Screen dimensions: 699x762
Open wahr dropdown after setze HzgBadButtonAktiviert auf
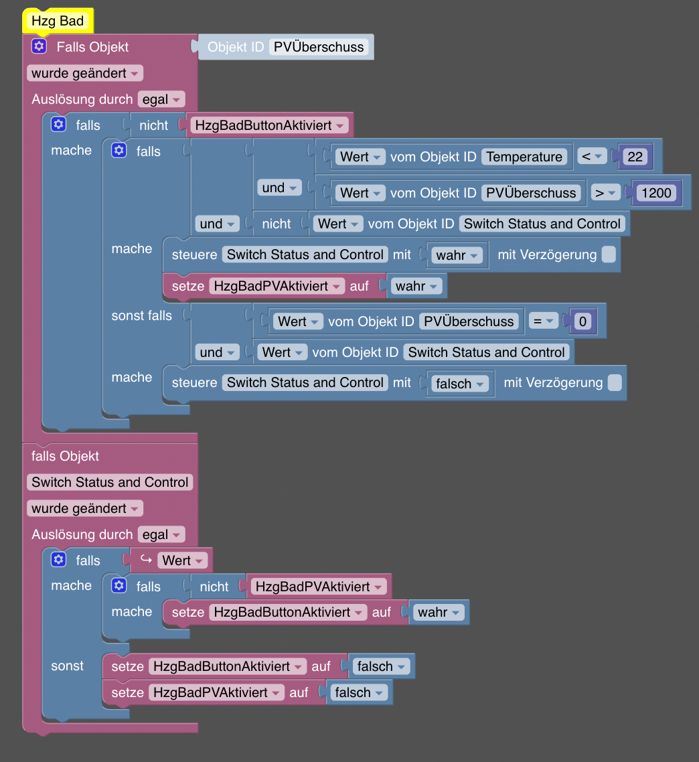tap(439, 612)
